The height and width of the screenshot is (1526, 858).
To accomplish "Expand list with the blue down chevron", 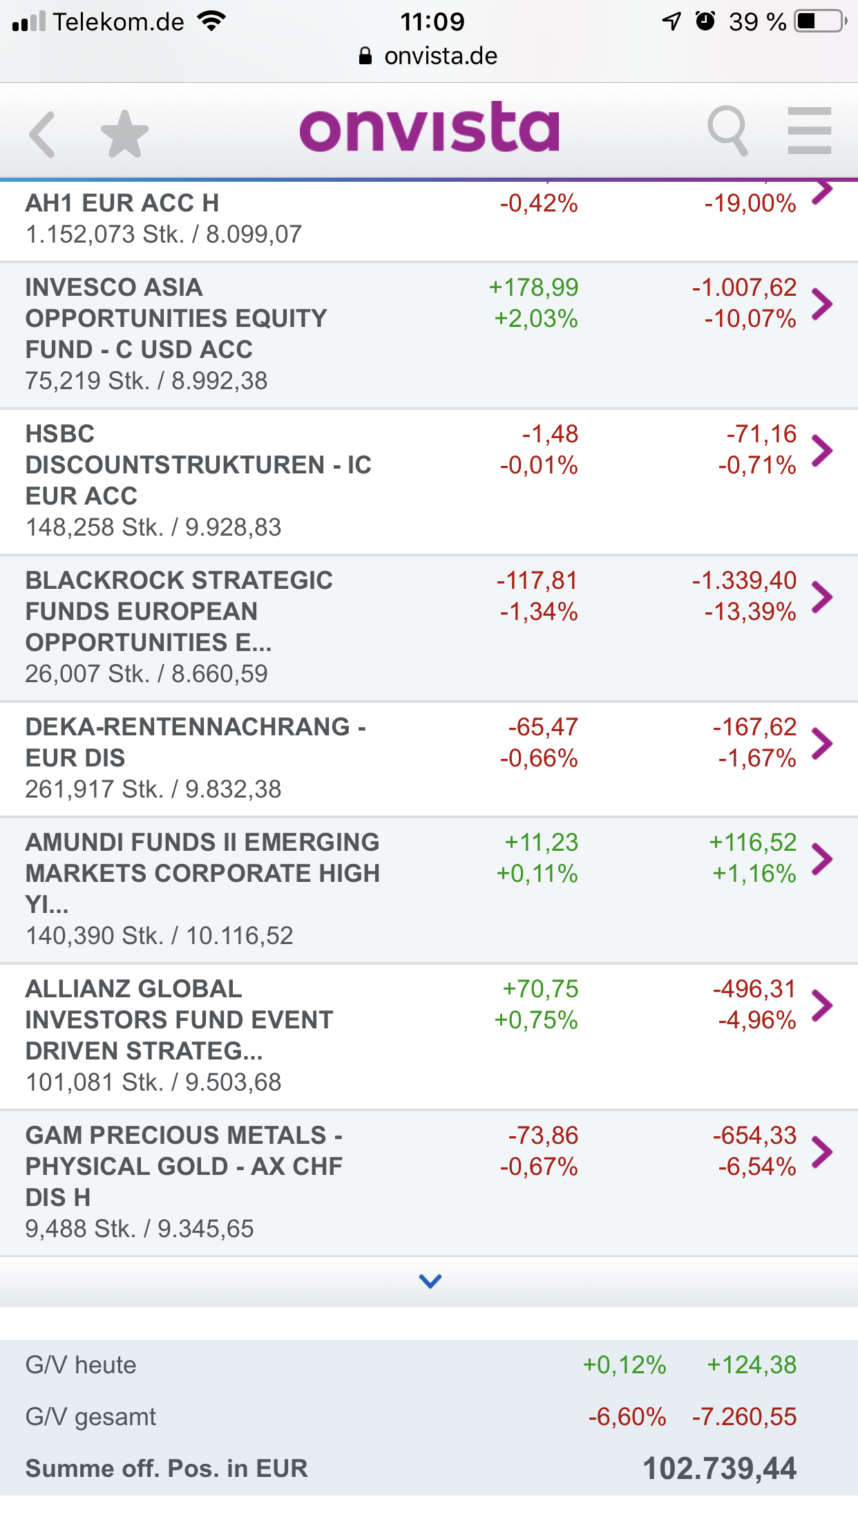I will click(x=430, y=1281).
